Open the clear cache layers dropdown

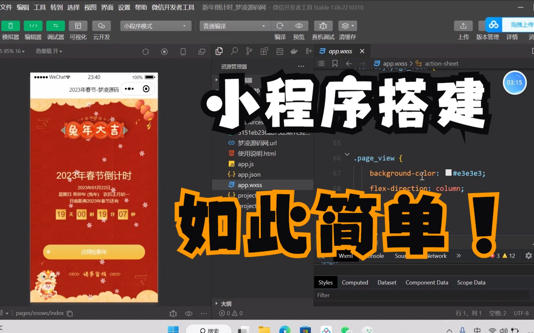348,26
